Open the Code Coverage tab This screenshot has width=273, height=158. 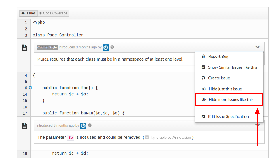(53, 13)
